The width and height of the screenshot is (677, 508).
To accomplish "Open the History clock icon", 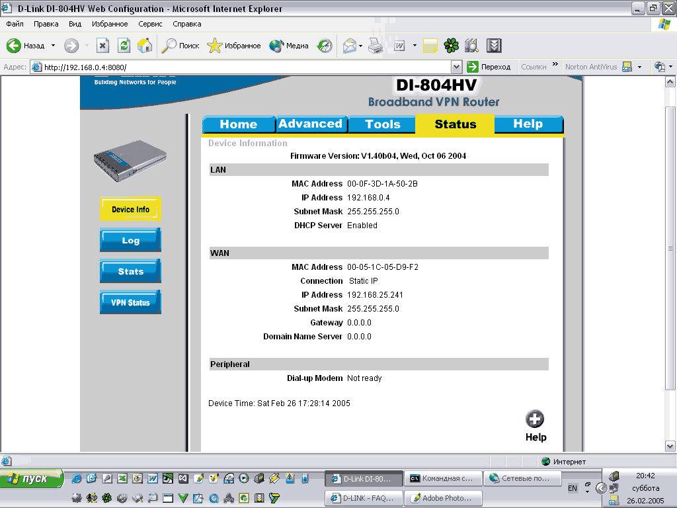I will pos(325,46).
